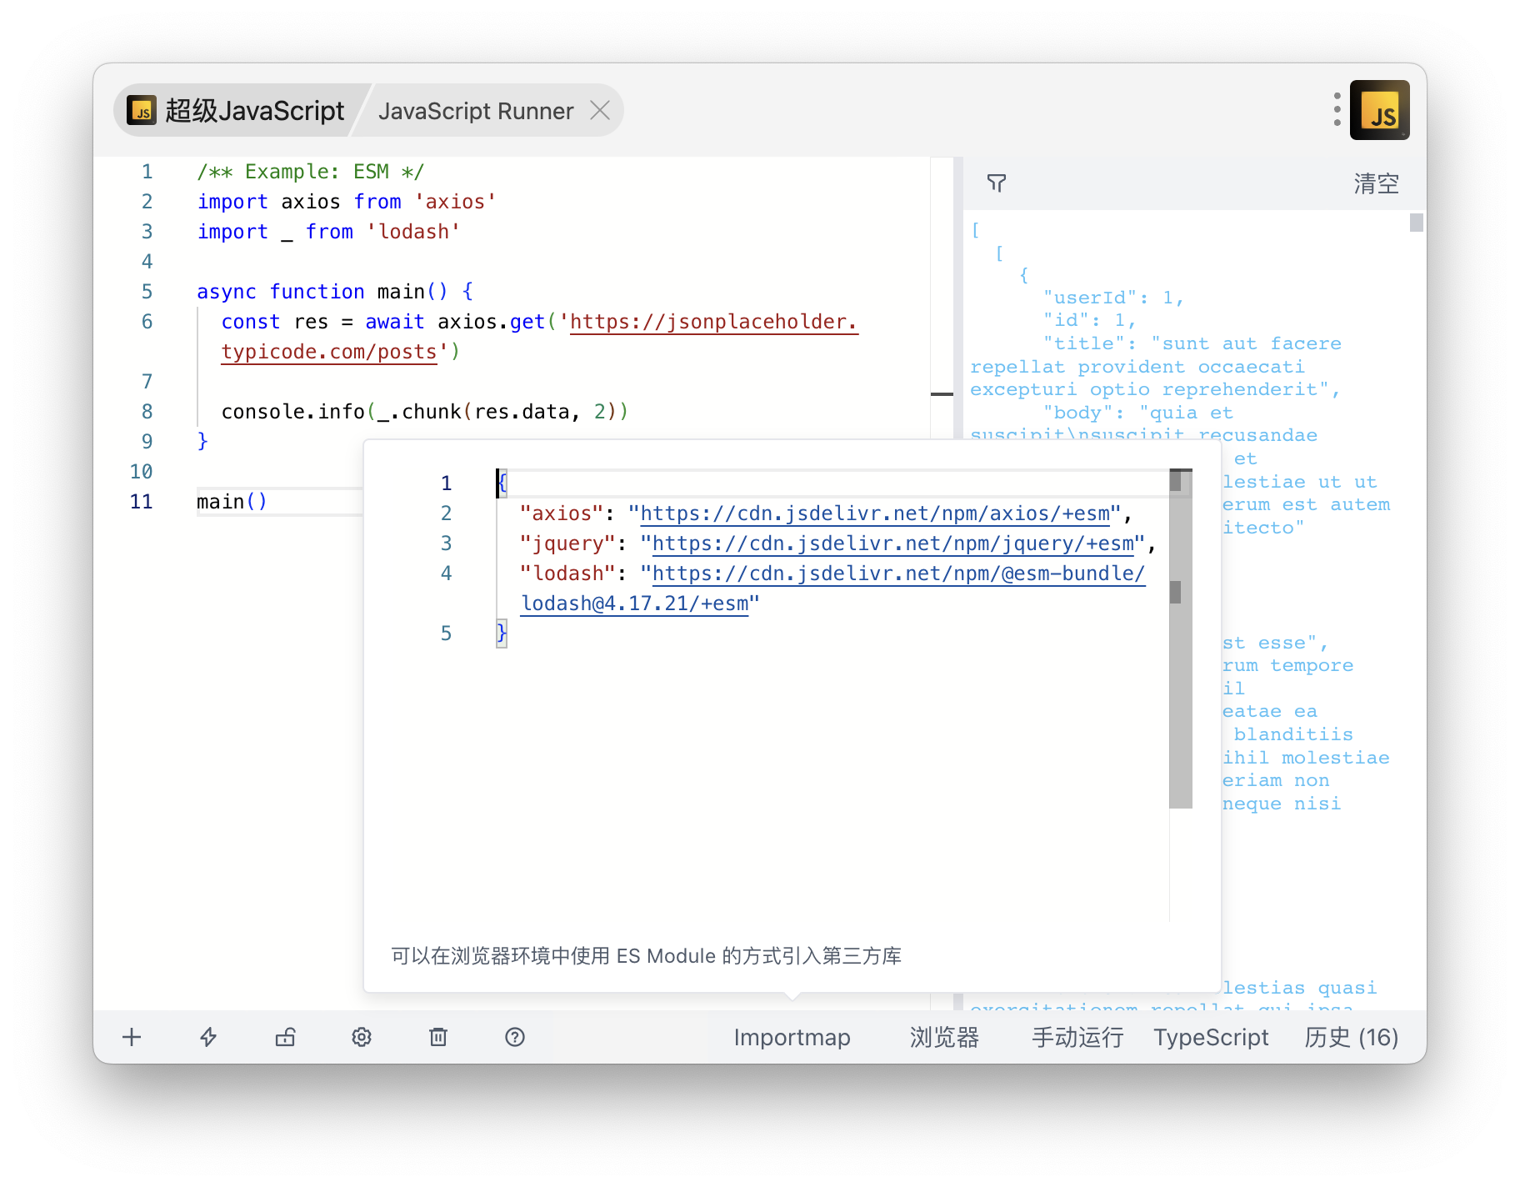Image resolution: width=1520 pixels, height=1187 pixels.
Task: Click import lodash statement on line 3
Action: pyautogui.click(x=329, y=232)
